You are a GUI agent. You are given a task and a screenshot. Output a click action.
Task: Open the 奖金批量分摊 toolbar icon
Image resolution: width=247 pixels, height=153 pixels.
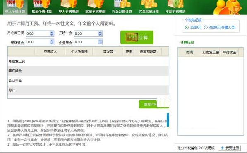pyautogui.click(x=149, y=7)
